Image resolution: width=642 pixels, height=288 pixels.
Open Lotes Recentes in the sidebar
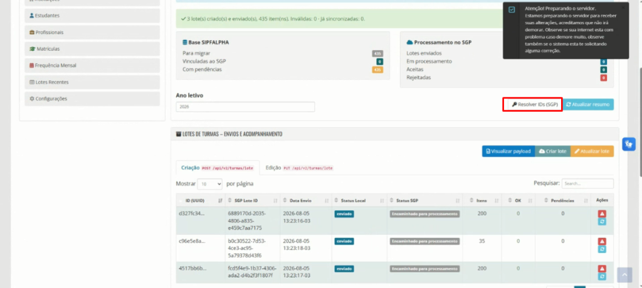pyautogui.click(x=92, y=82)
